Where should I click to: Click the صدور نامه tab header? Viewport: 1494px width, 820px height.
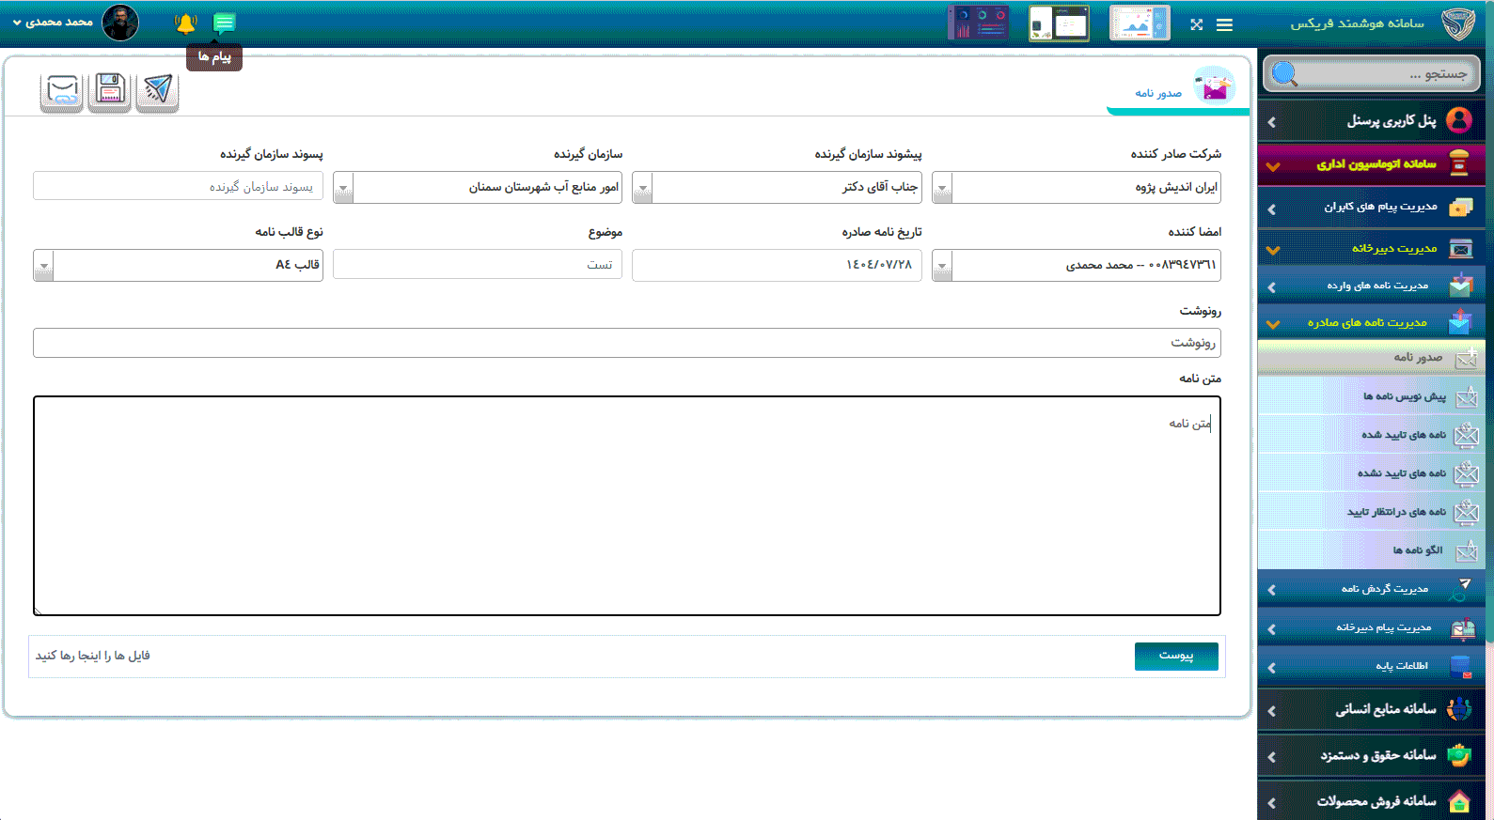(x=1158, y=93)
